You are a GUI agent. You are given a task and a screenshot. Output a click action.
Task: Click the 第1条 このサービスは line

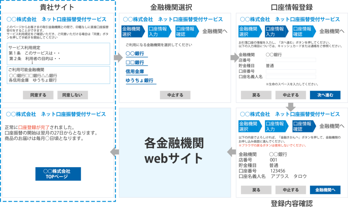(x=34, y=53)
